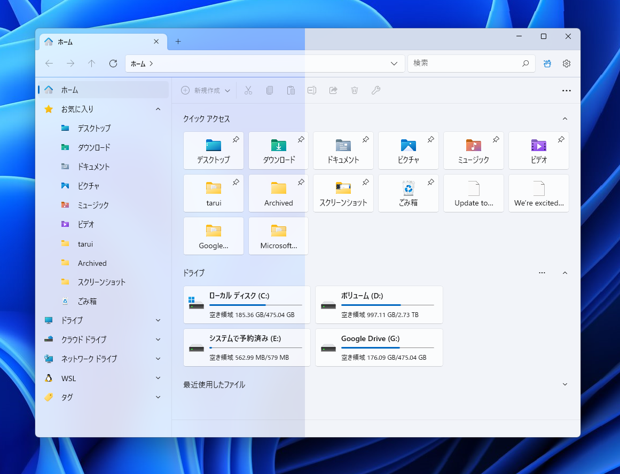Screen dimensions: 620x474
Task: Open the address bar history dropdown
Action: coord(394,64)
